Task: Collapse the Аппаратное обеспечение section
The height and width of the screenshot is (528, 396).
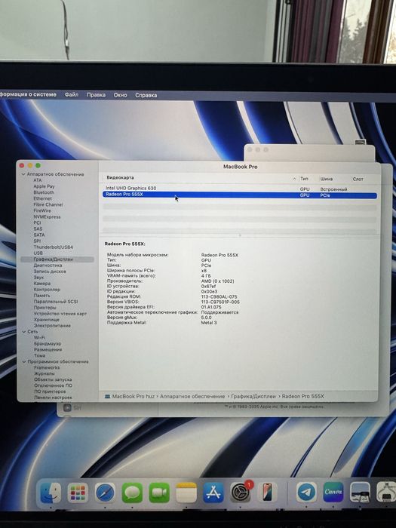Action: tap(23, 174)
